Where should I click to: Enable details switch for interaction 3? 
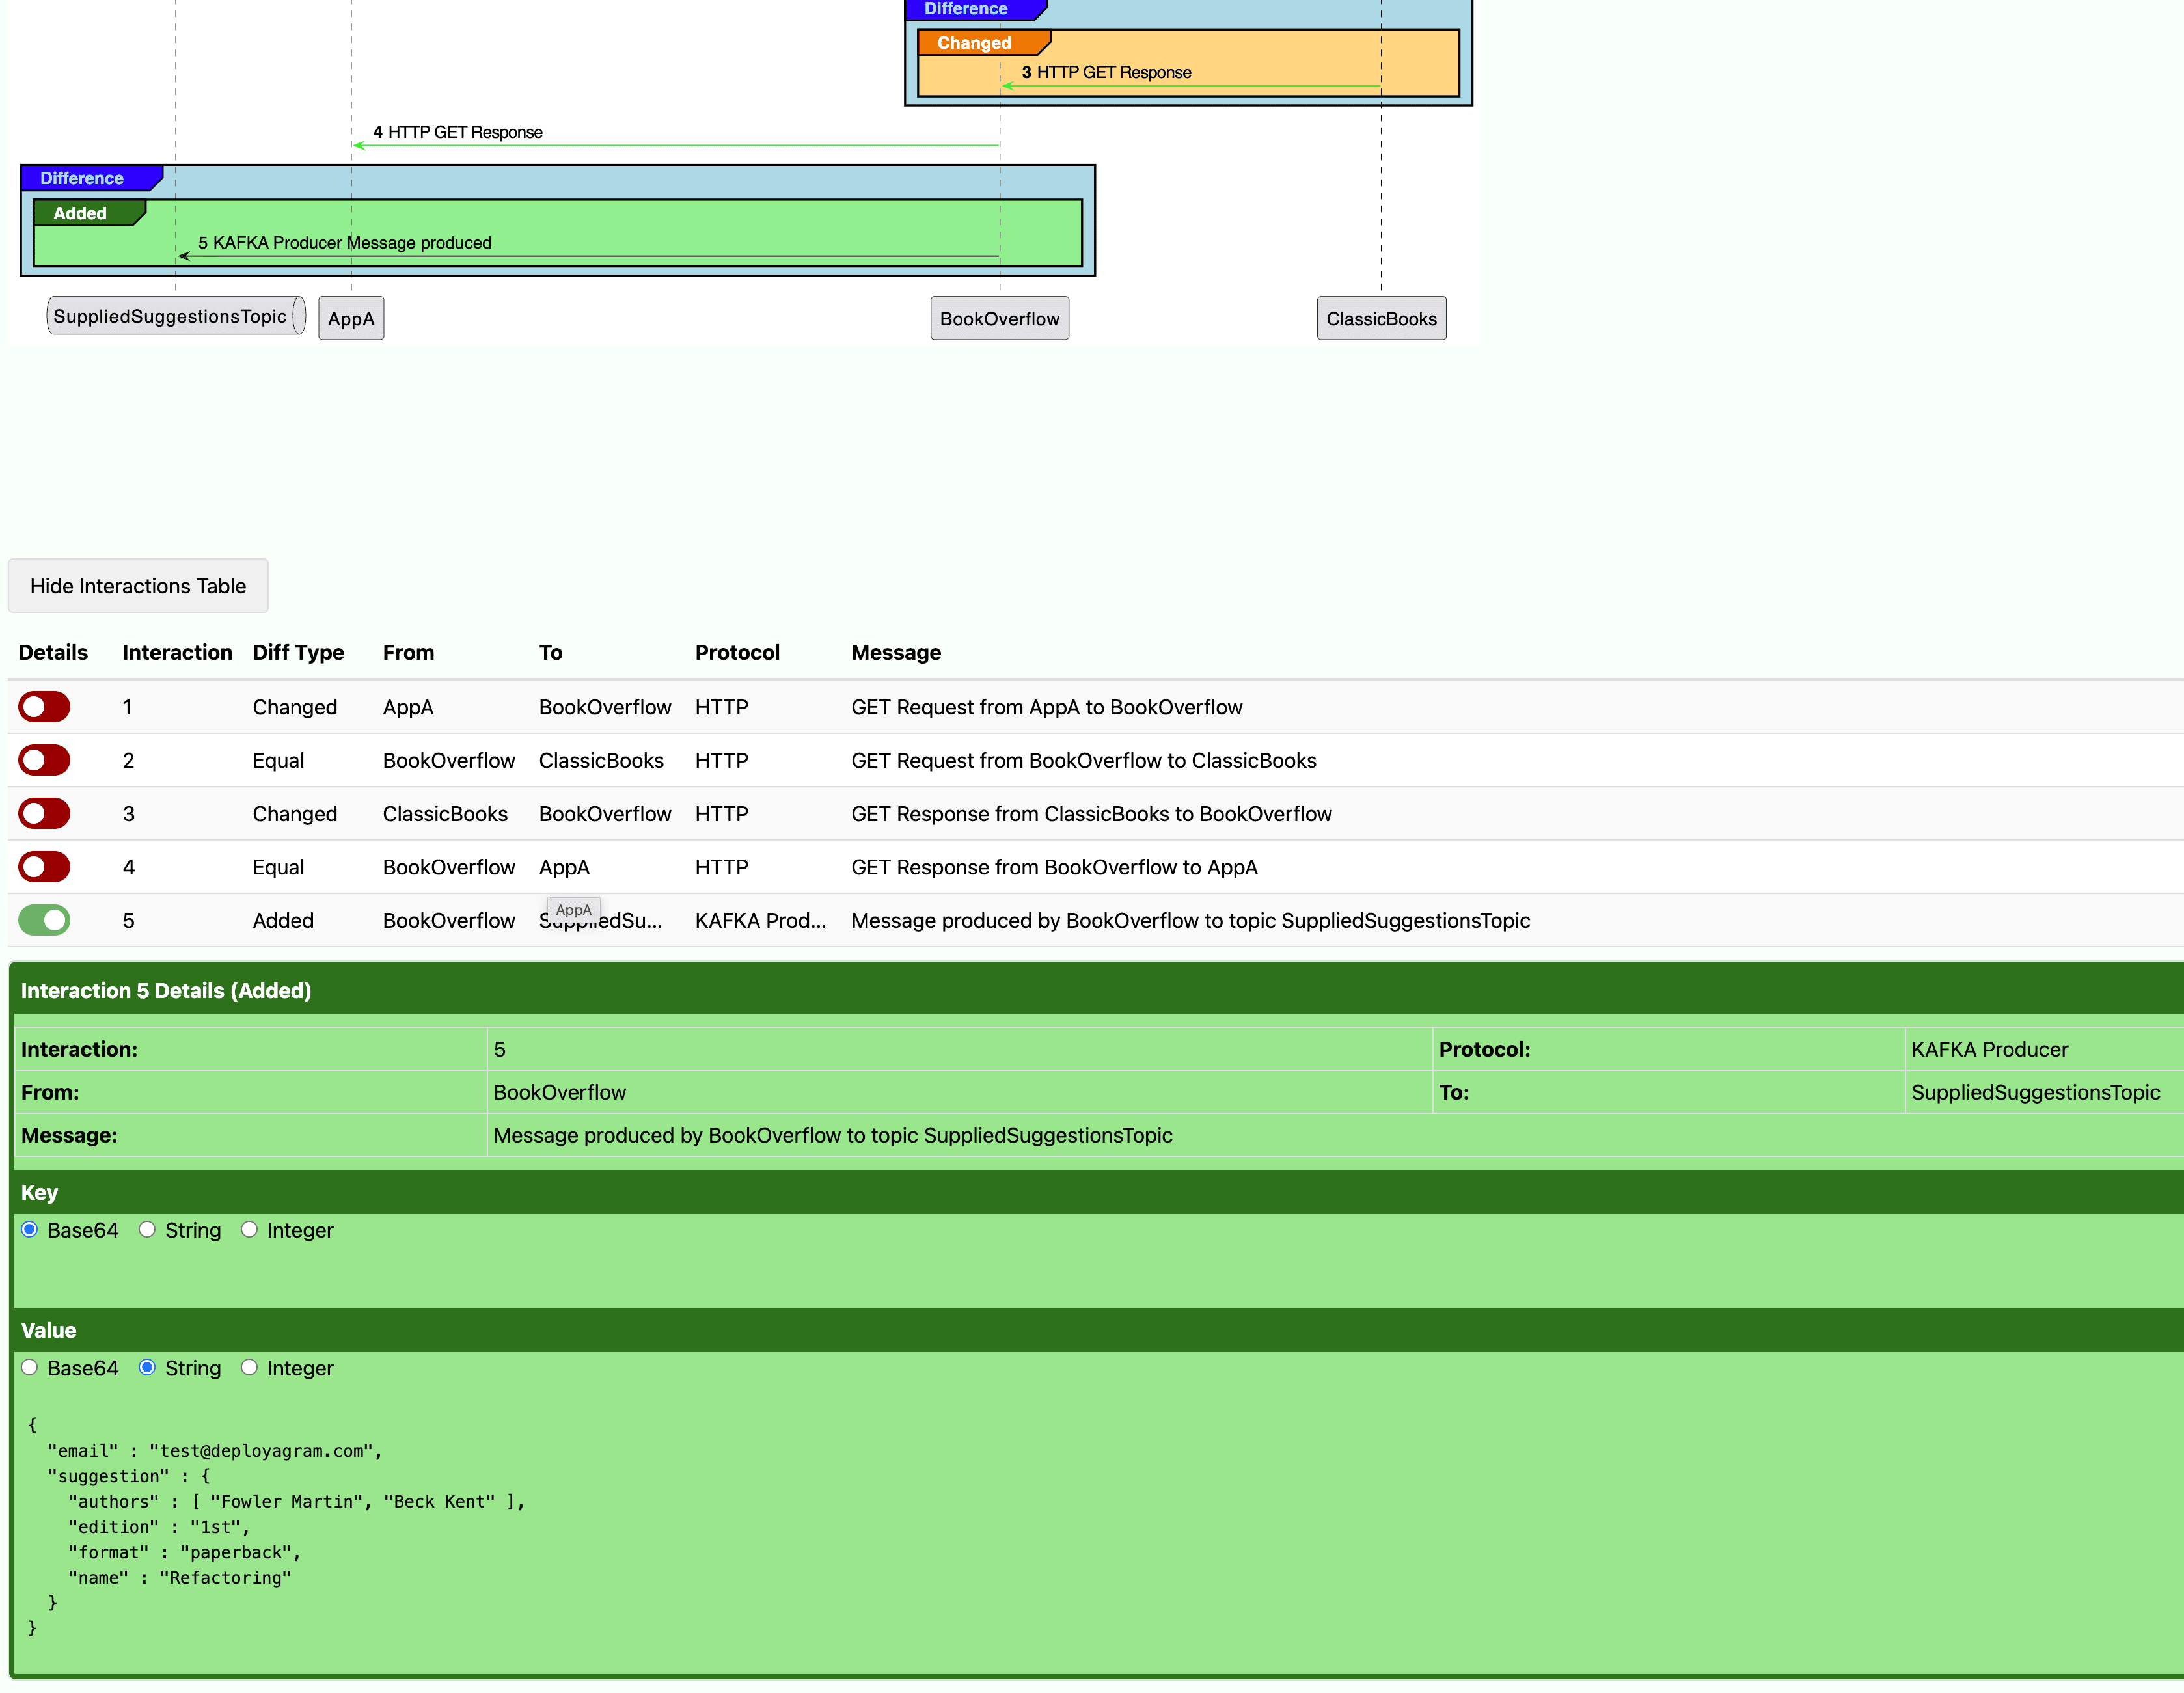point(44,813)
